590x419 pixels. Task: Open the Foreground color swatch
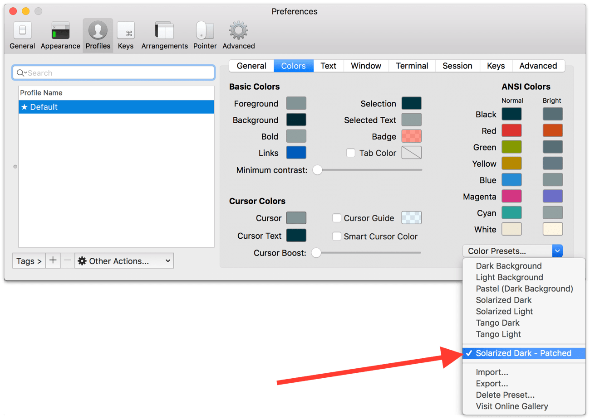tap(296, 103)
